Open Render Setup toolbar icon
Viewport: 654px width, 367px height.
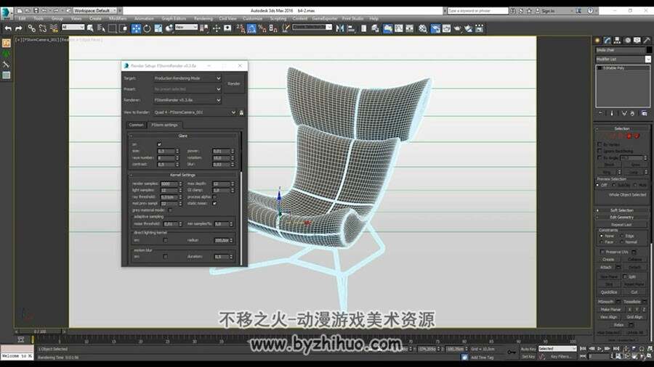click(x=435, y=28)
